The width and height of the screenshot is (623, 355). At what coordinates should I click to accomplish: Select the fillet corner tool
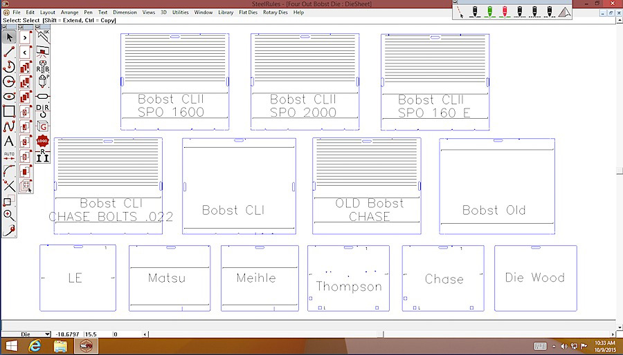pyautogui.click(x=9, y=171)
